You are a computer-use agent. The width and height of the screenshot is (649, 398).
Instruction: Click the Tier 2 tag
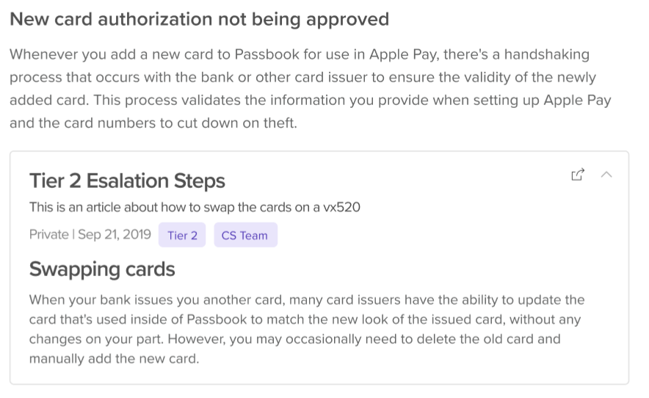point(182,236)
